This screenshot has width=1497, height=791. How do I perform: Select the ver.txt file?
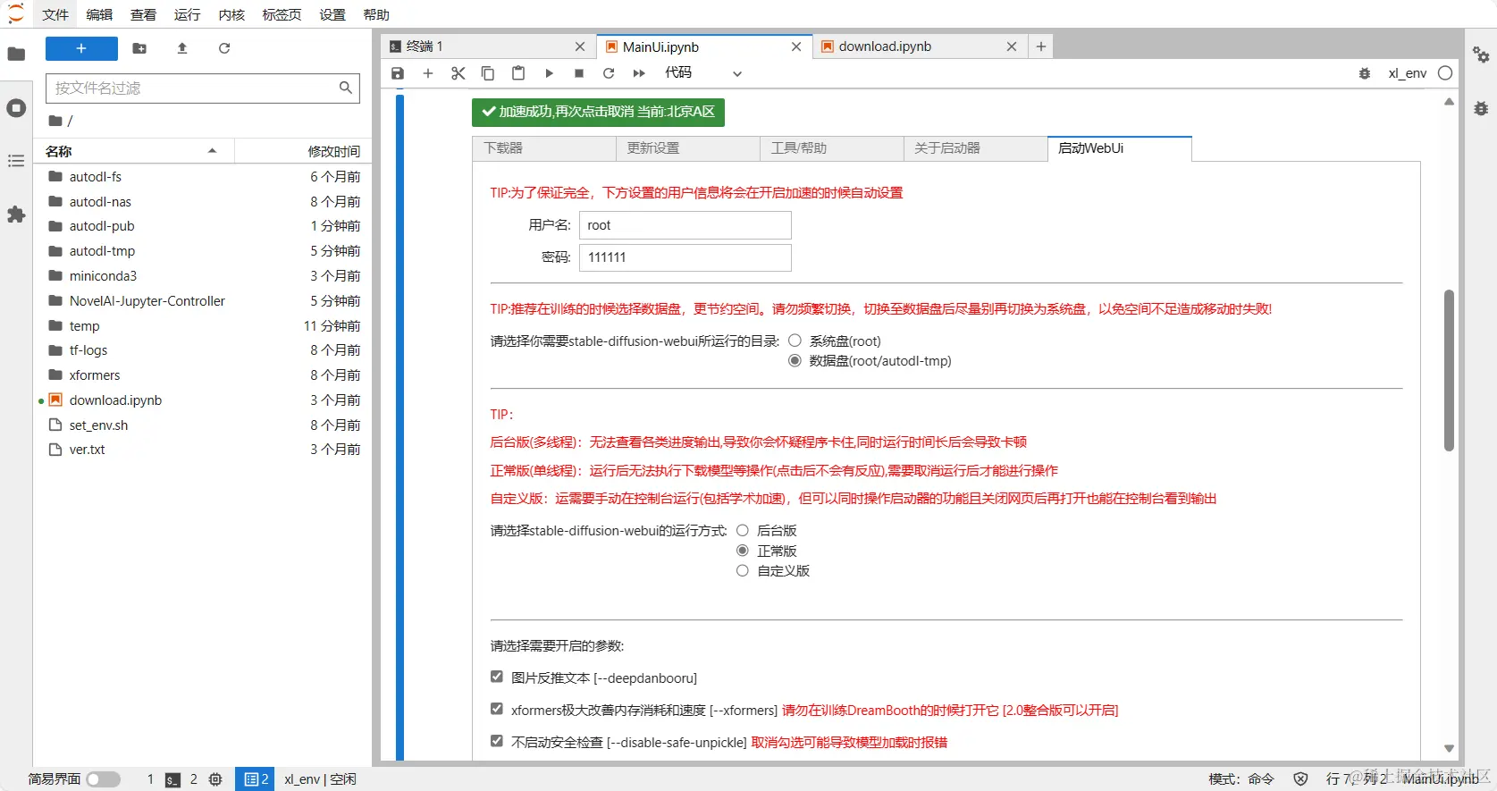204,450
